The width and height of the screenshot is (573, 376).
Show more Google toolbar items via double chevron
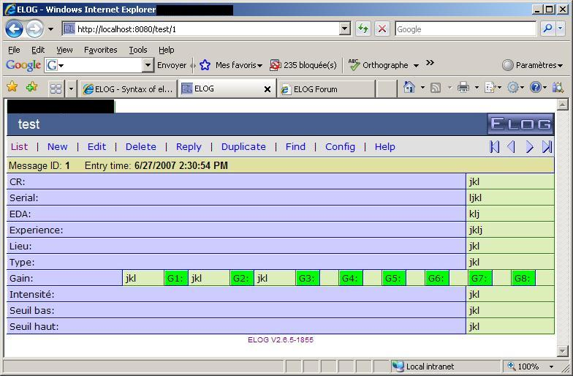point(430,63)
